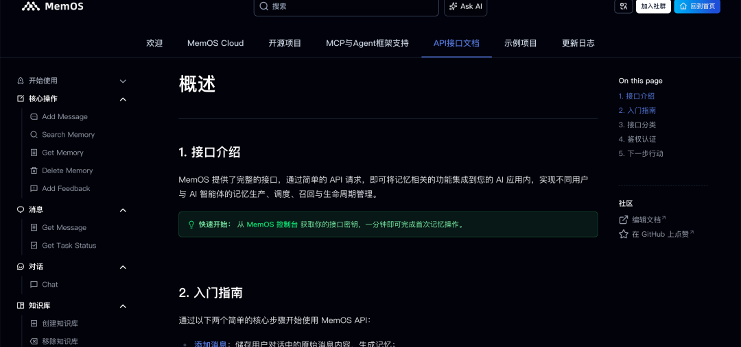Screen dimensions: 741x347
Task: Click the home icon in 回到首页 button
Action: point(683,6)
